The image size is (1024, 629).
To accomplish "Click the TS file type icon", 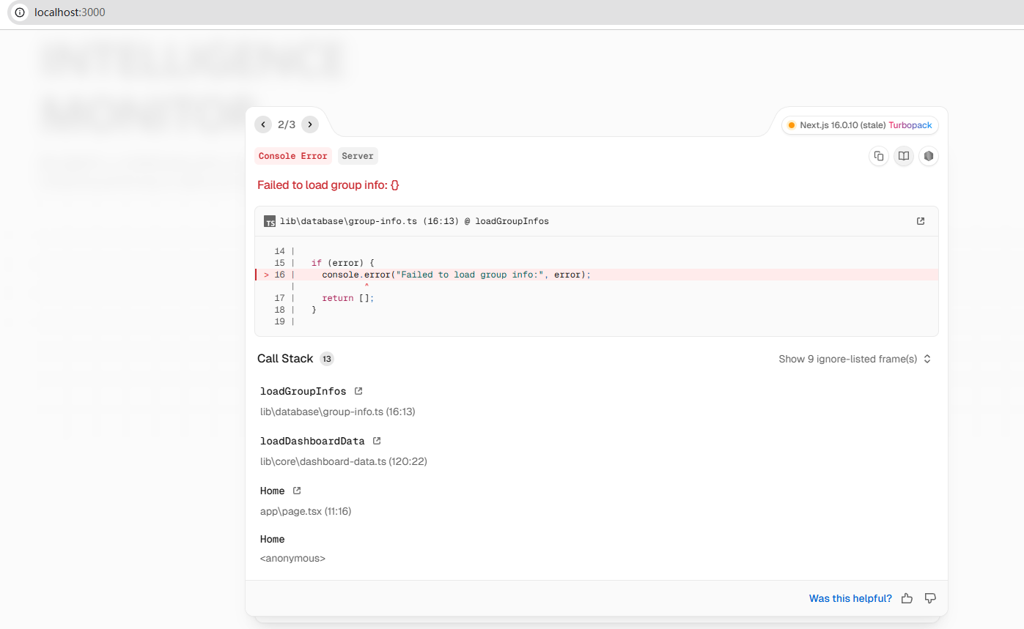I will click(x=270, y=222).
